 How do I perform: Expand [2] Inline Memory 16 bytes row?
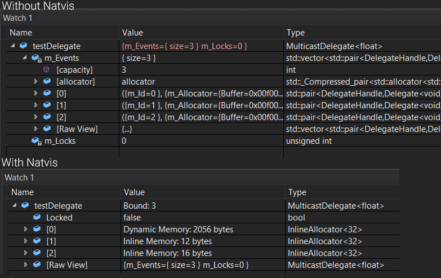click(25, 253)
